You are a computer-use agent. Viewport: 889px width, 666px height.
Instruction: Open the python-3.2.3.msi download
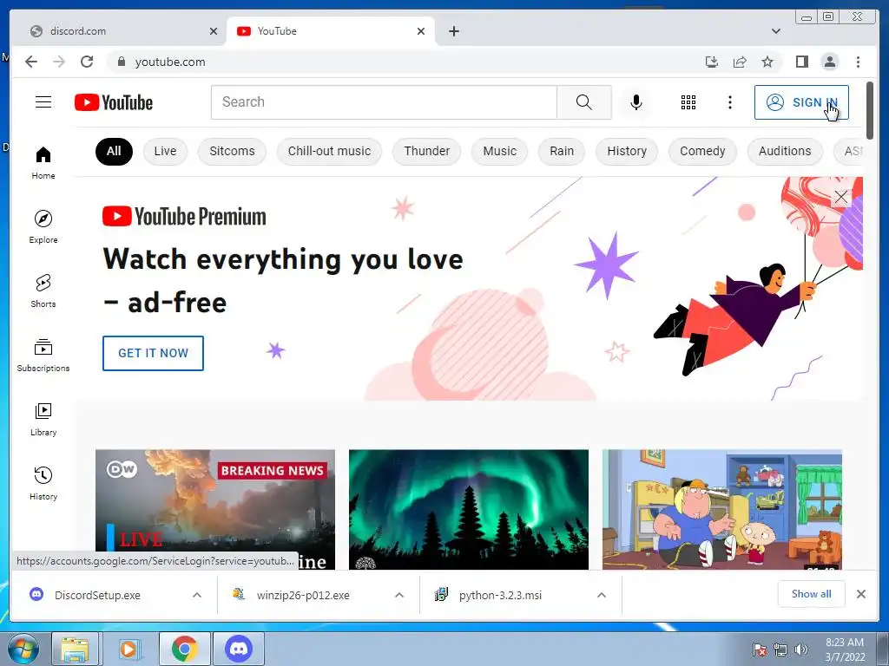(500, 595)
